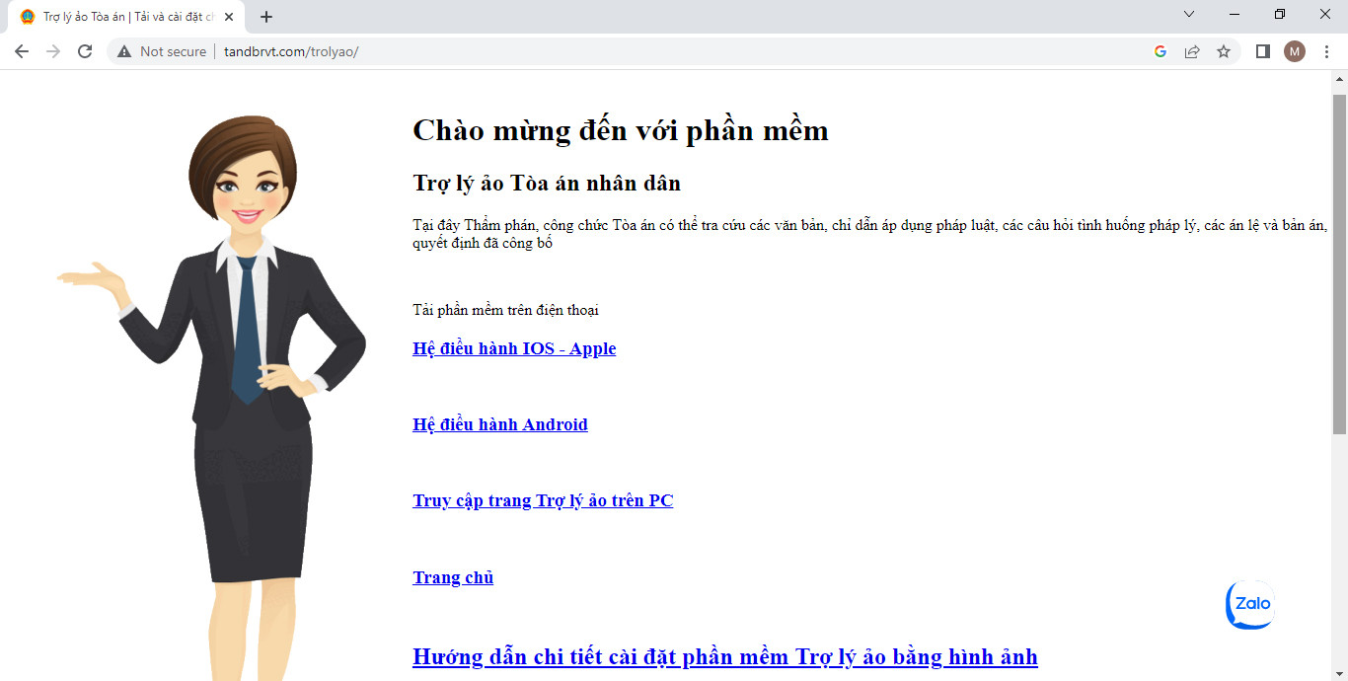Click the Google icon in address bar
Screen dimensions: 1348x681
tap(1161, 51)
